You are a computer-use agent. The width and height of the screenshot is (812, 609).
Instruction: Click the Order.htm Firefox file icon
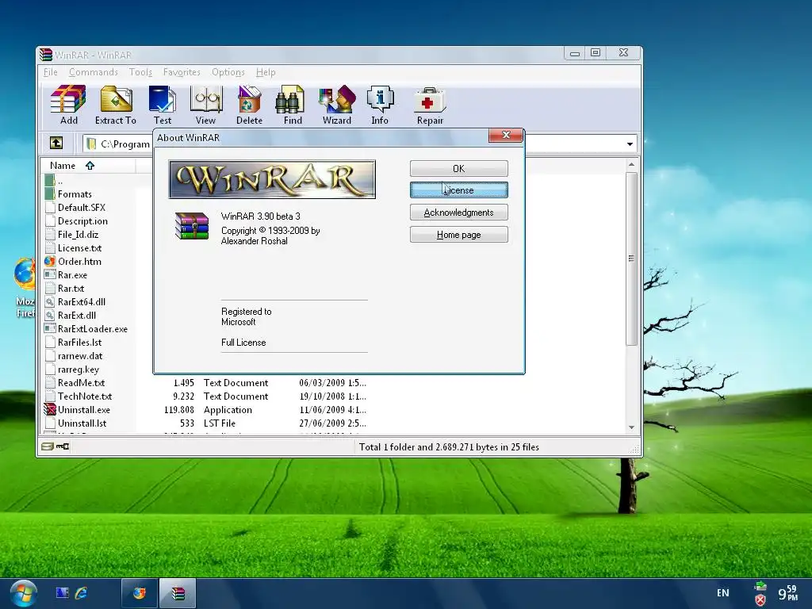50,262
